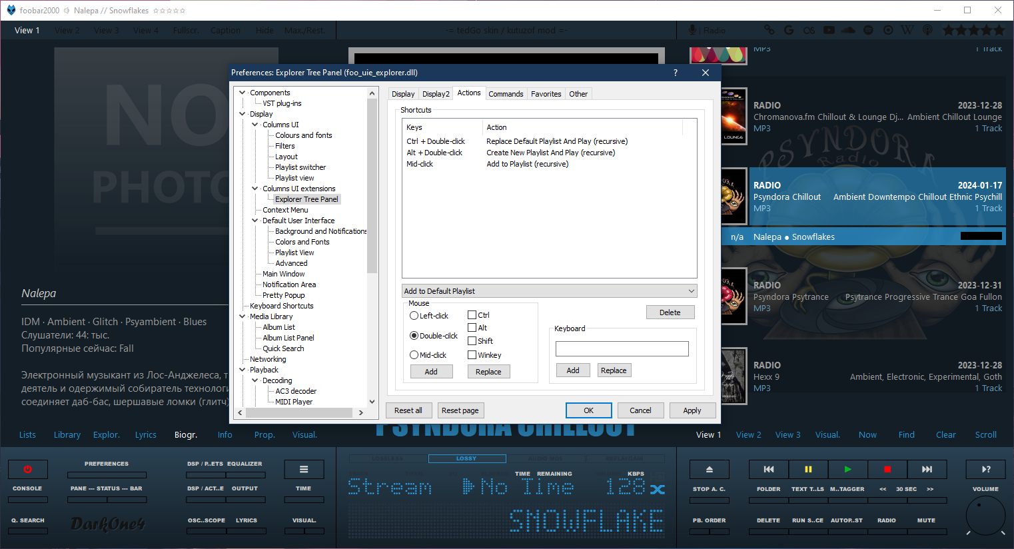Open SoundCloud icon in the top bar
Viewport: 1014px width, 549px height.
click(x=848, y=30)
